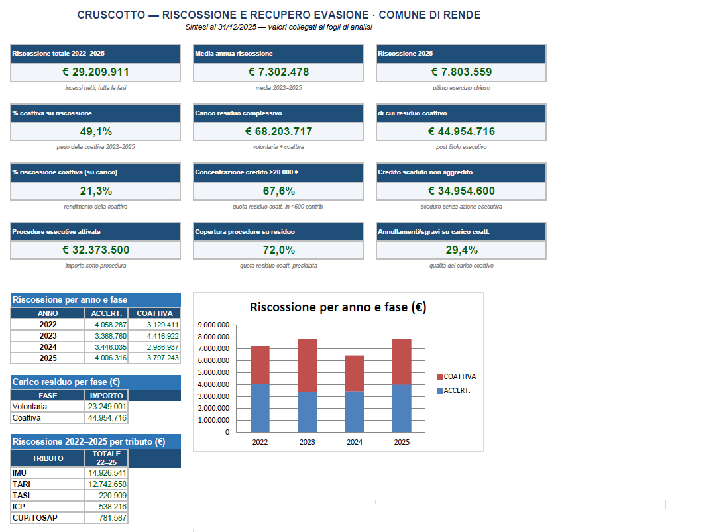The image size is (727, 532).
Task: Select the 'Riscossione 2025' header cell
Action: [461, 54]
